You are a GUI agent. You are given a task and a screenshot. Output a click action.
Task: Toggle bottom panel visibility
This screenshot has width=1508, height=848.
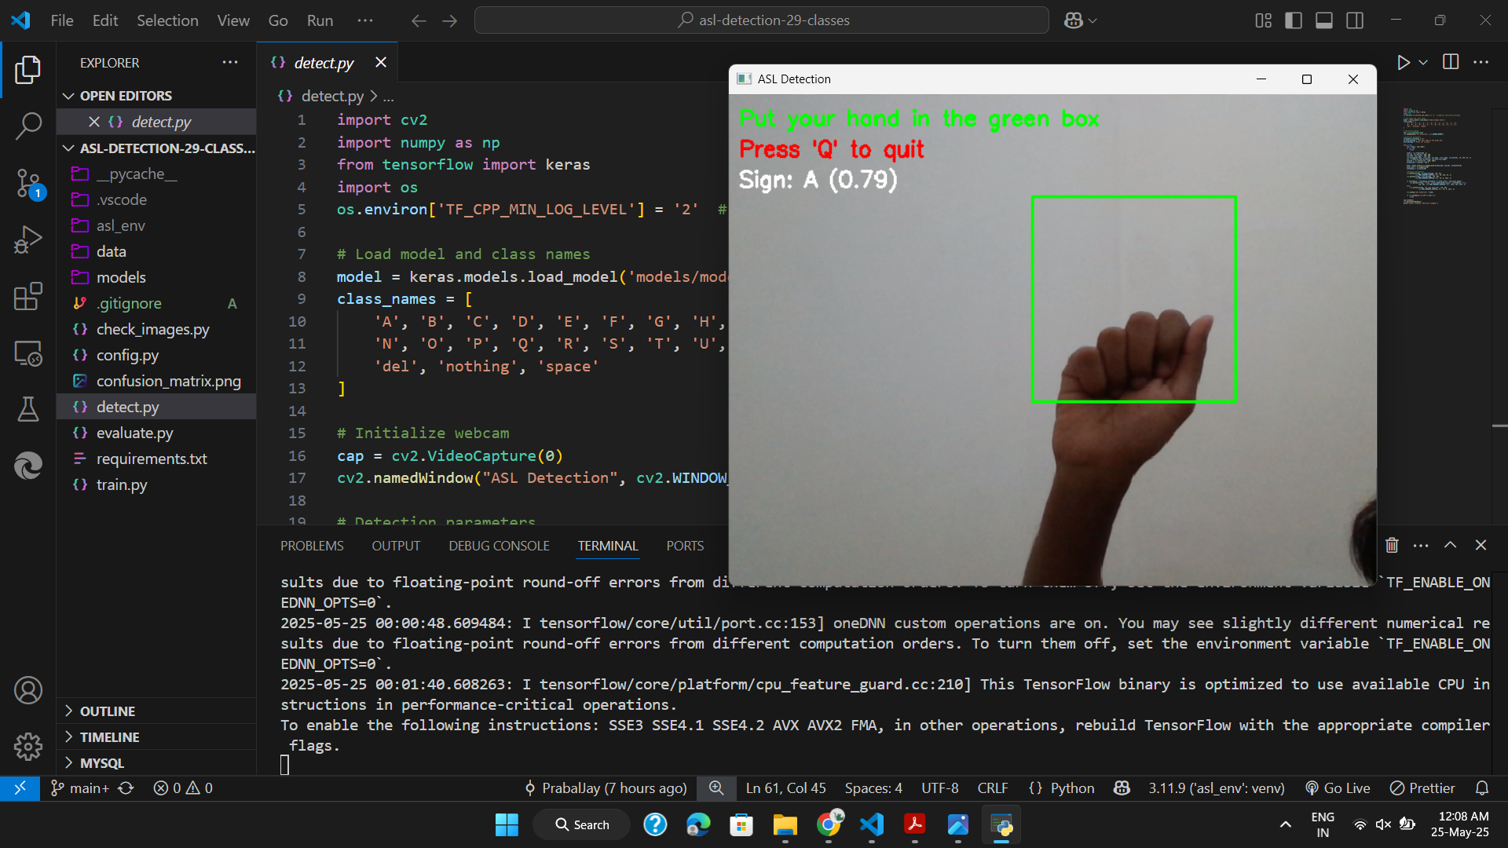[1324, 20]
